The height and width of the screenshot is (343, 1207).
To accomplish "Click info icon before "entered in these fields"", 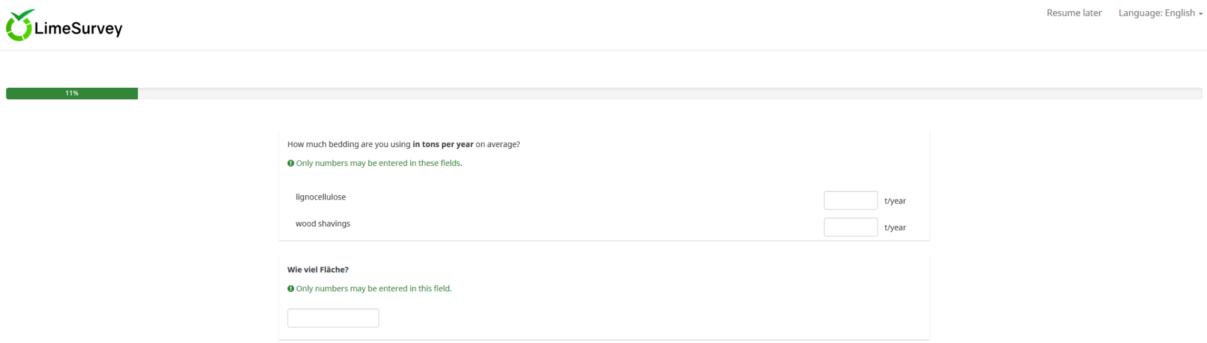I will (x=291, y=164).
